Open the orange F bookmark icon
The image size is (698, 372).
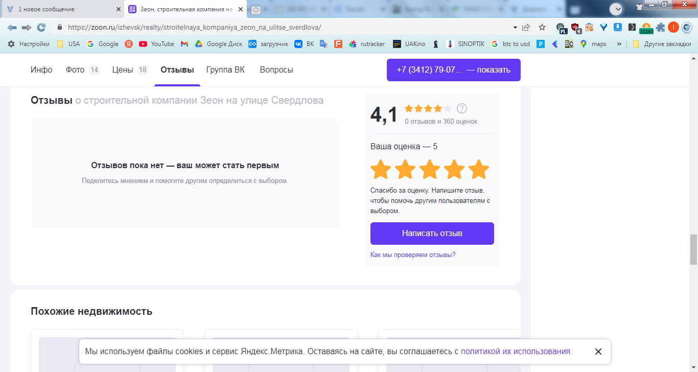338,44
